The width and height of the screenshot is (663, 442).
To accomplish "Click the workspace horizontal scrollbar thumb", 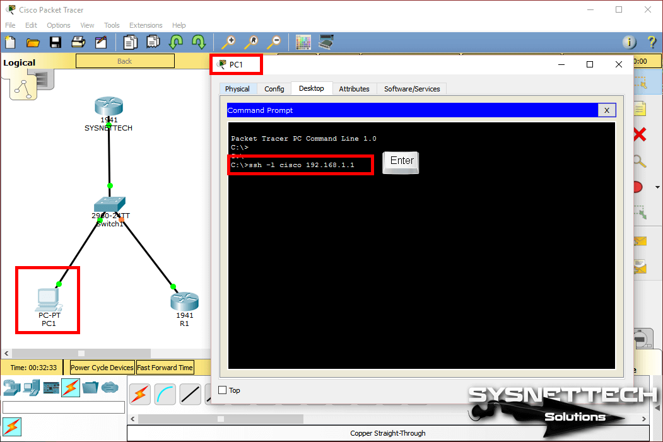I will [81, 353].
